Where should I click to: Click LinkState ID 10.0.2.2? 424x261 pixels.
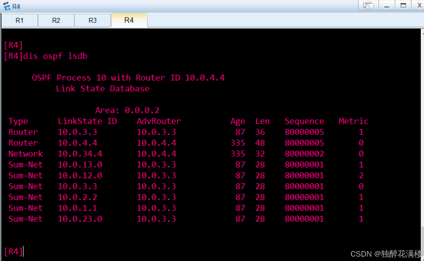77,197
